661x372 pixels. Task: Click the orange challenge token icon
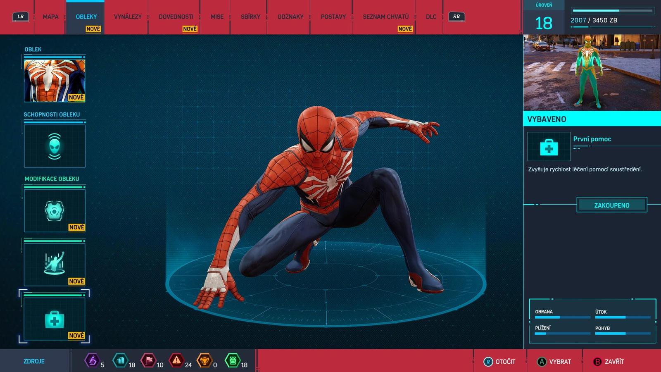204,361
